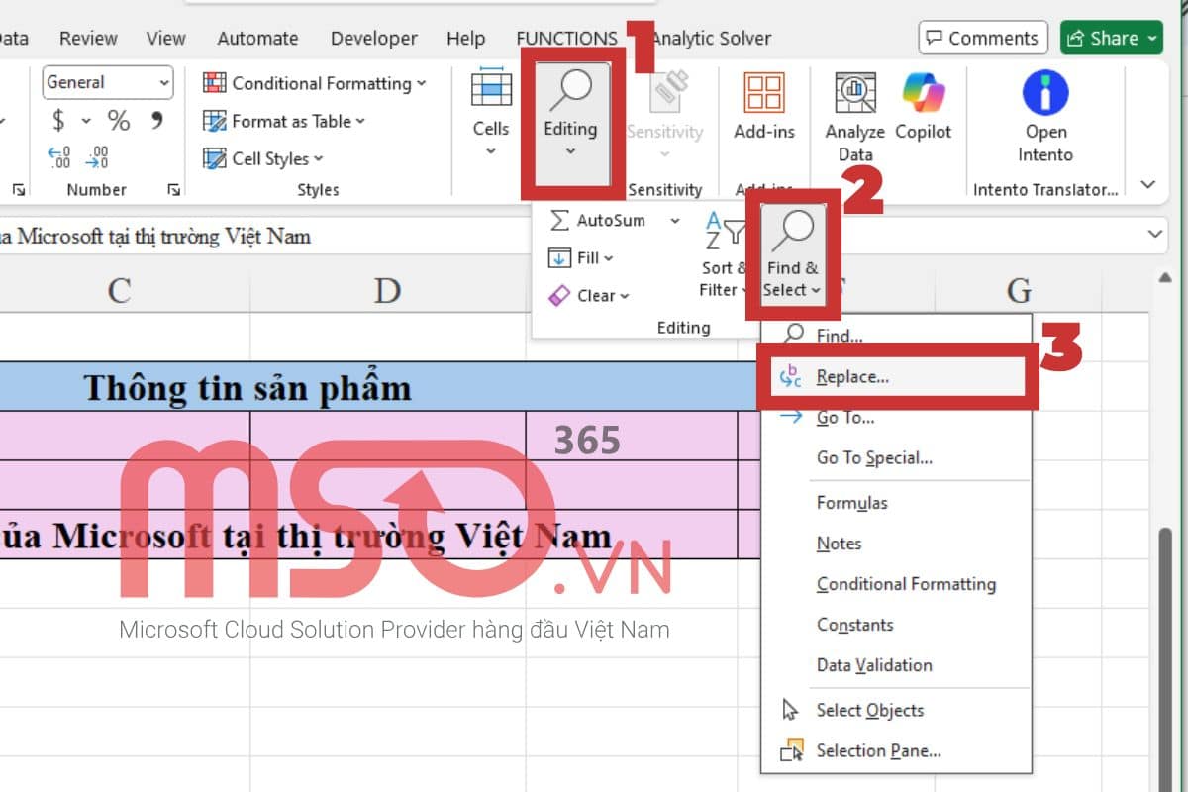
Task: Apply accounting dollar format
Action: coord(58,121)
